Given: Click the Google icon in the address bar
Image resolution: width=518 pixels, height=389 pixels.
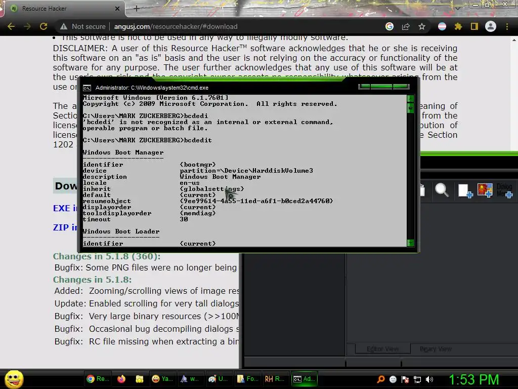Looking at the screenshot, I should (x=390, y=26).
